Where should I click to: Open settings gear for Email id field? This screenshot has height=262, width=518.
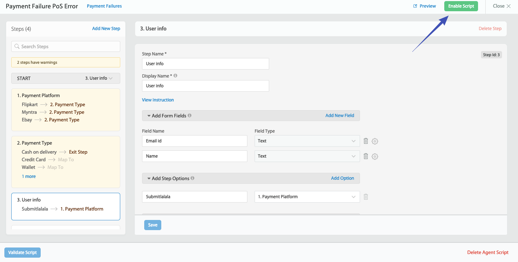375,141
